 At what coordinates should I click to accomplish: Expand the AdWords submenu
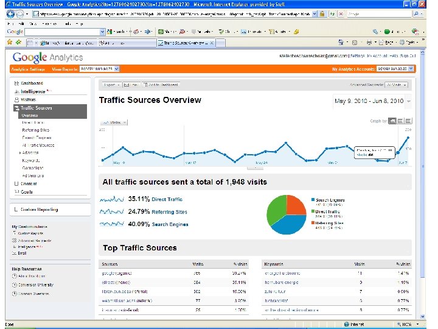pos(20,153)
